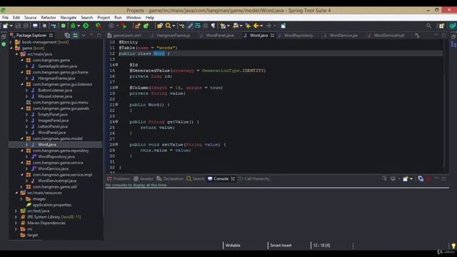Click the yellow Search magnifier toolbar icon
The width and height of the screenshot is (457, 257).
168,26
